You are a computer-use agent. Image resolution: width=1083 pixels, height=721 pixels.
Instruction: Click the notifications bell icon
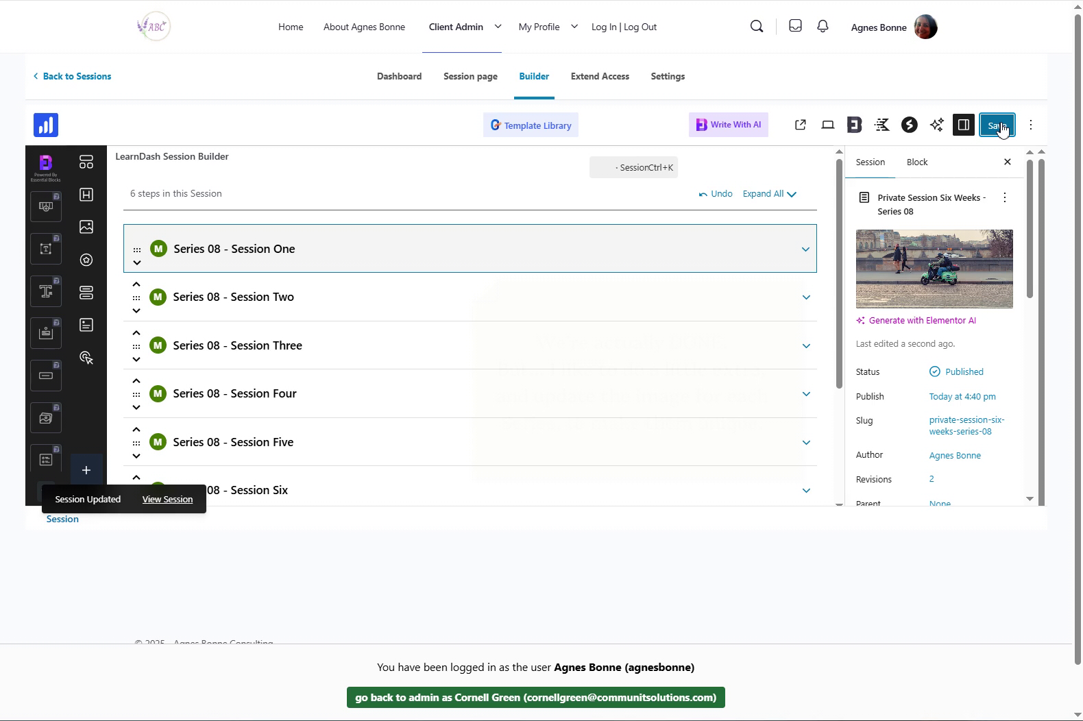pyautogui.click(x=823, y=26)
